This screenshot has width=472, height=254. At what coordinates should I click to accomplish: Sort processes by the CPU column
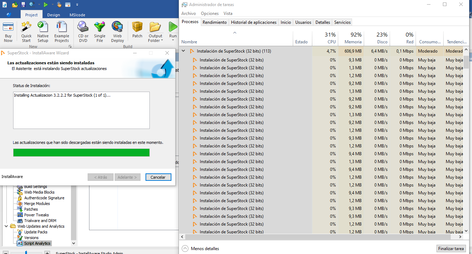click(x=325, y=38)
